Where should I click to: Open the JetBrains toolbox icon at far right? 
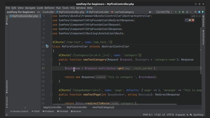click(203, 12)
